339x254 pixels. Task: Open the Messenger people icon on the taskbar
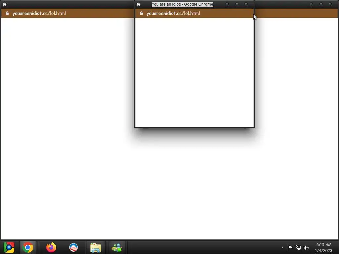pyautogui.click(x=117, y=247)
